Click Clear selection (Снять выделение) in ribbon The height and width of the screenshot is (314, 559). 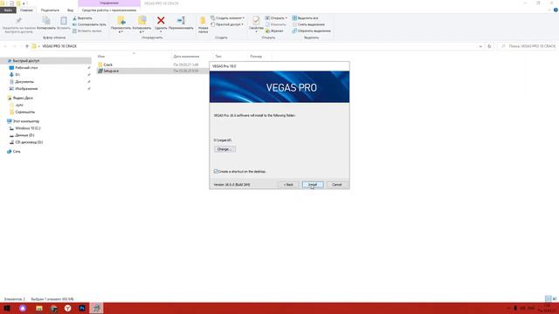(308, 24)
